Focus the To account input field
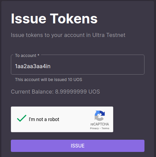This screenshot has height=157, width=156. (78, 65)
